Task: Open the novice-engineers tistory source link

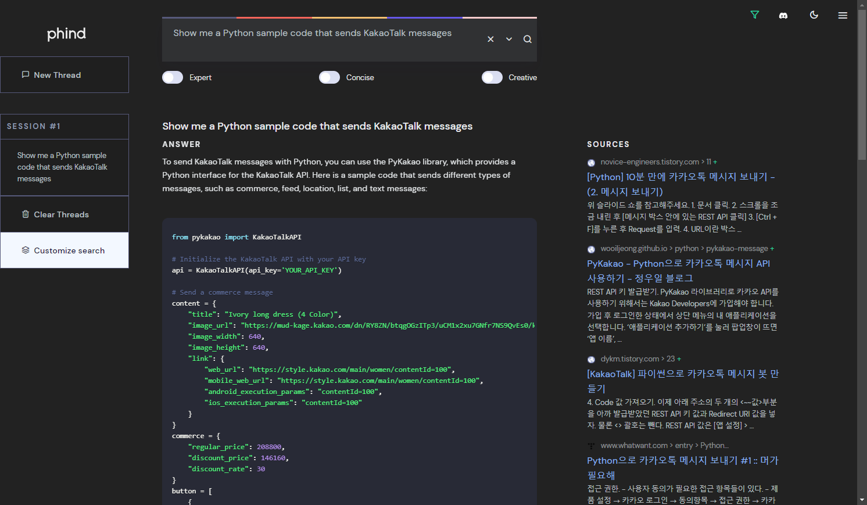Action: [681, 184]
